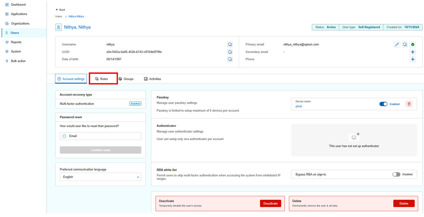Click the authenticator not set up icon
This screenshot has height=217, width=424.
click(354, 137)
